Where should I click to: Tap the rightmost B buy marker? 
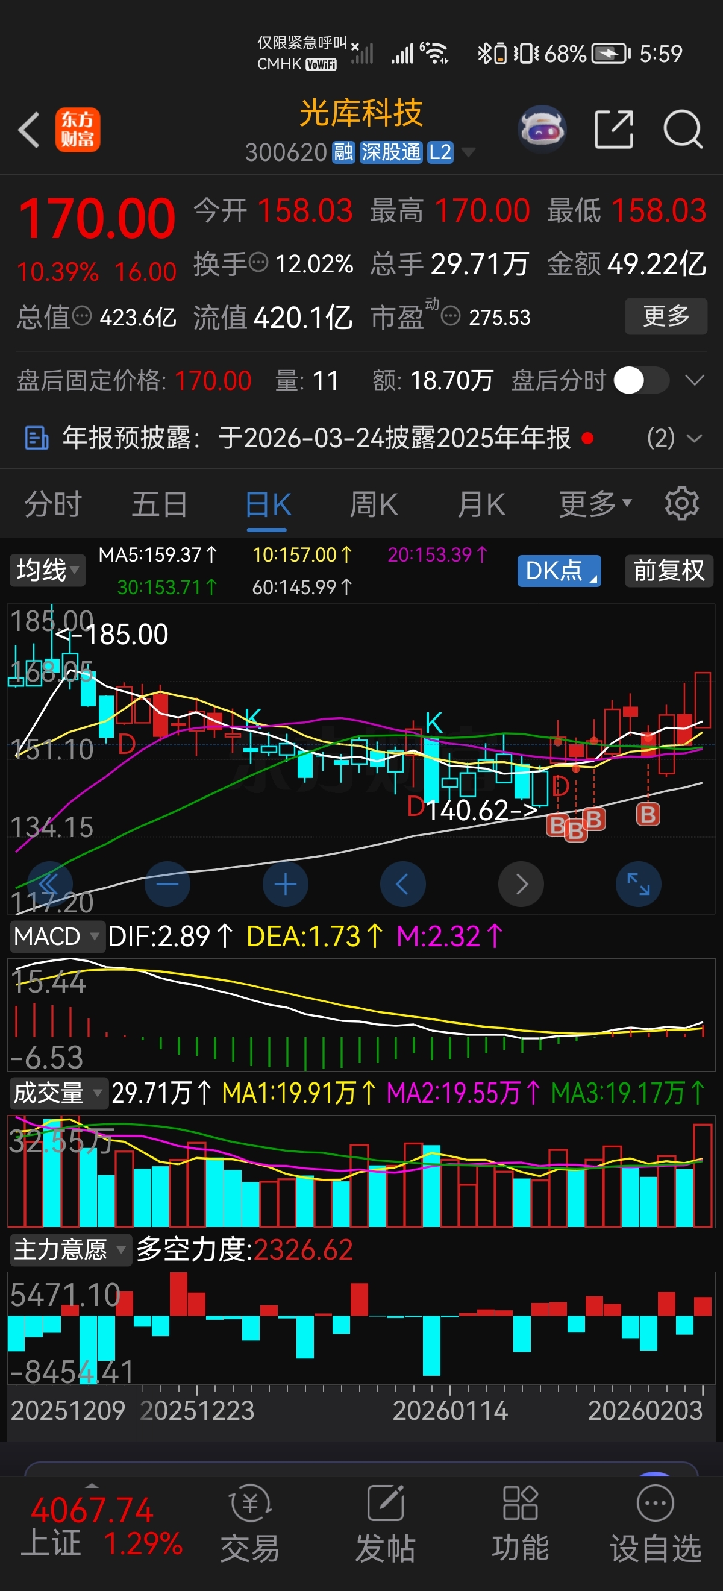648,814
